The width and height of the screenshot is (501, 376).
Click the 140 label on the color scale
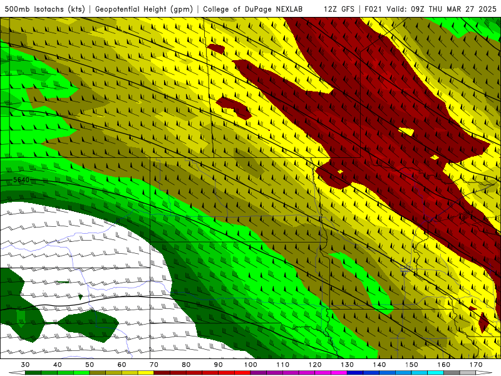click(380, 365)
